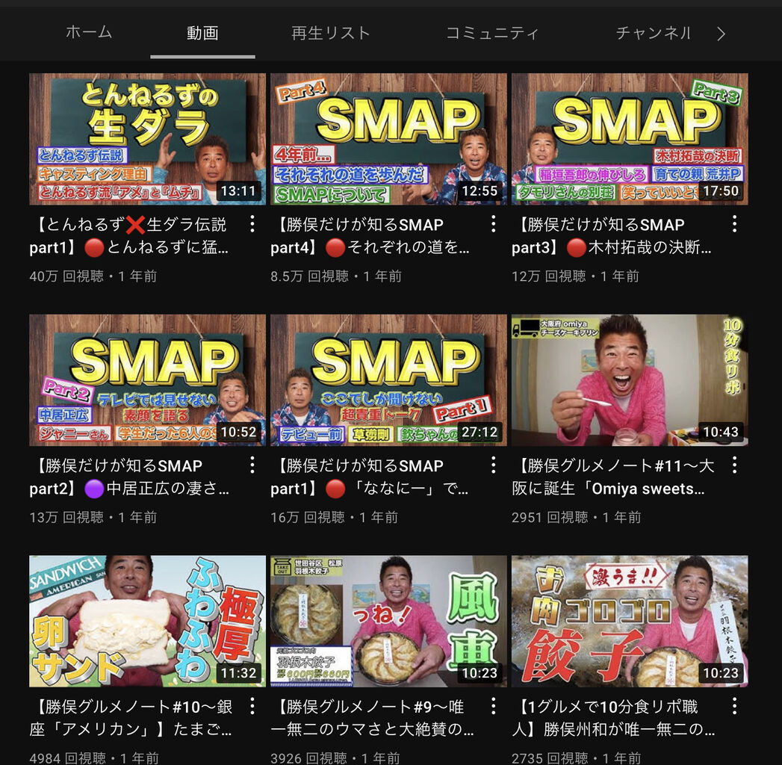Expand more channel tabs with right chevron
Image resolution: width=782 pixels, height=765 pixels.
[x=722, y=34]
